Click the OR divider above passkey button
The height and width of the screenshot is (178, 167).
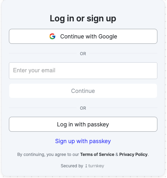point(83,108)
